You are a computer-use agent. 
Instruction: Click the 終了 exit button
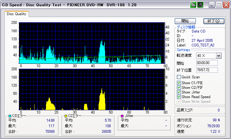(214, 21)
